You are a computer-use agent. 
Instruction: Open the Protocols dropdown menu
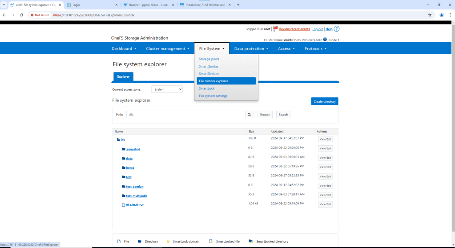(315, 48)
